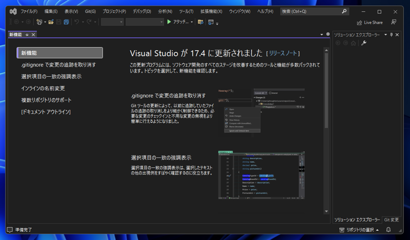Click the Find in Files folder icon
This screenshot has width=410, height=240.
click(200, 22)
